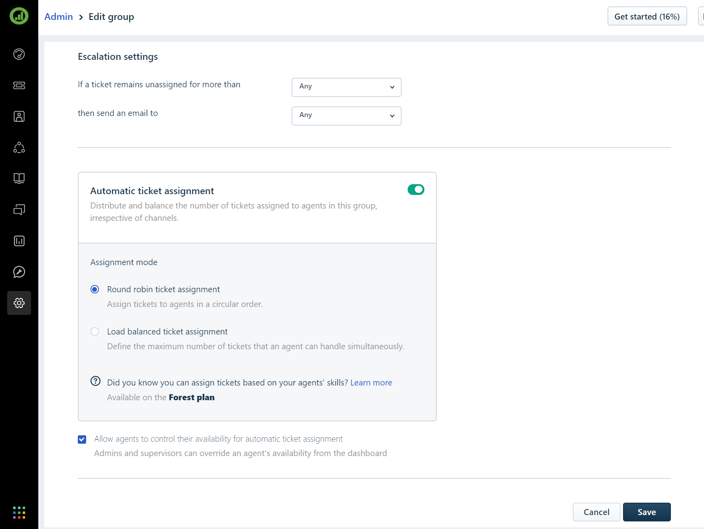Open the Admin gear icon
Screen dimensions: 704x529
click(19, 303)
